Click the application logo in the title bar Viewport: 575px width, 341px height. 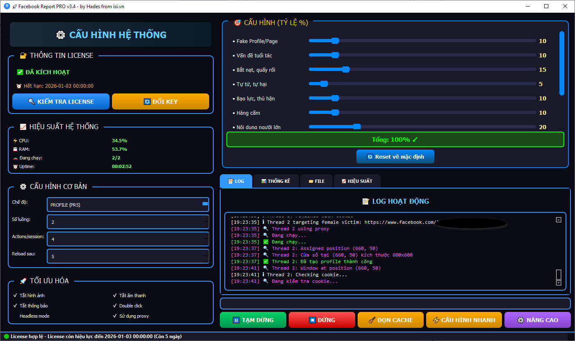tap(7, 6)
